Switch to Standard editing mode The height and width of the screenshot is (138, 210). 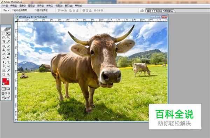[x=4, y=89]
